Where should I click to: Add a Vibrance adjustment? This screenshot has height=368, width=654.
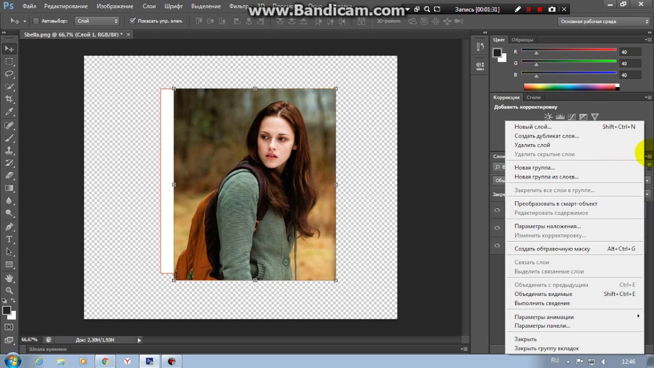click(595, 117)
